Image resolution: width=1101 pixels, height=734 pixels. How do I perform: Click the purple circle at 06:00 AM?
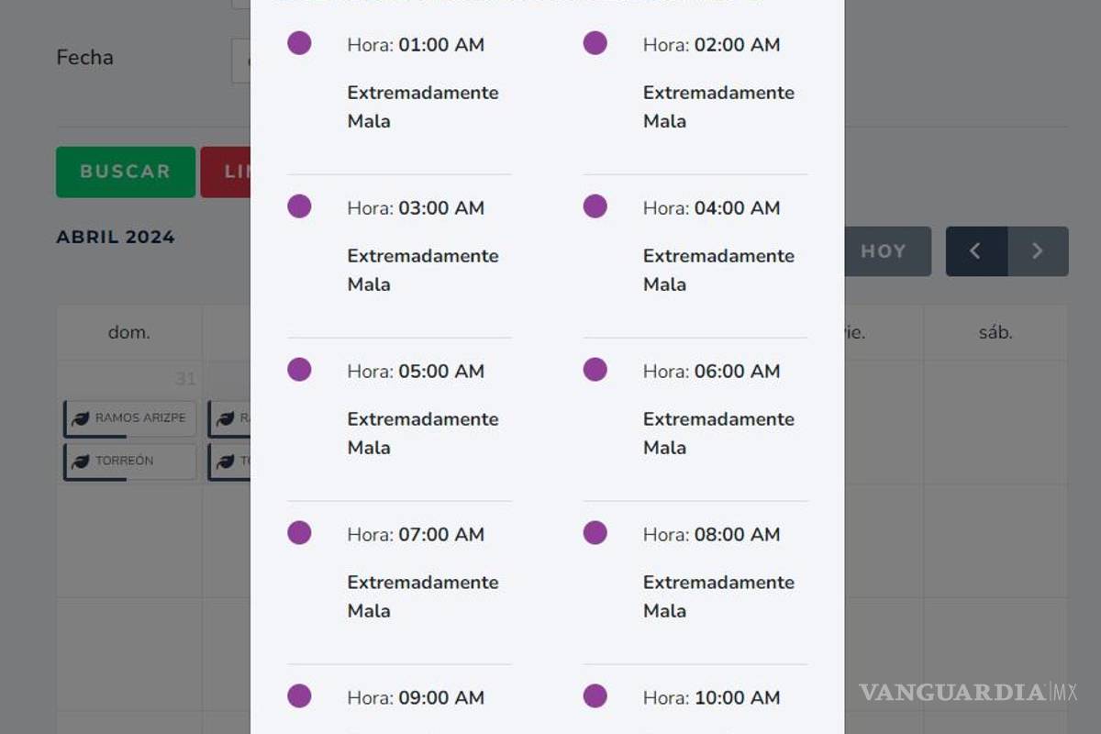[x=595, y=370]
